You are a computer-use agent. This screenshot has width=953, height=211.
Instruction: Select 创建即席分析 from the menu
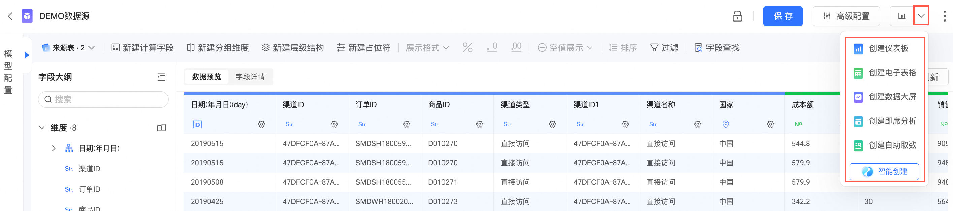(884, 121)
